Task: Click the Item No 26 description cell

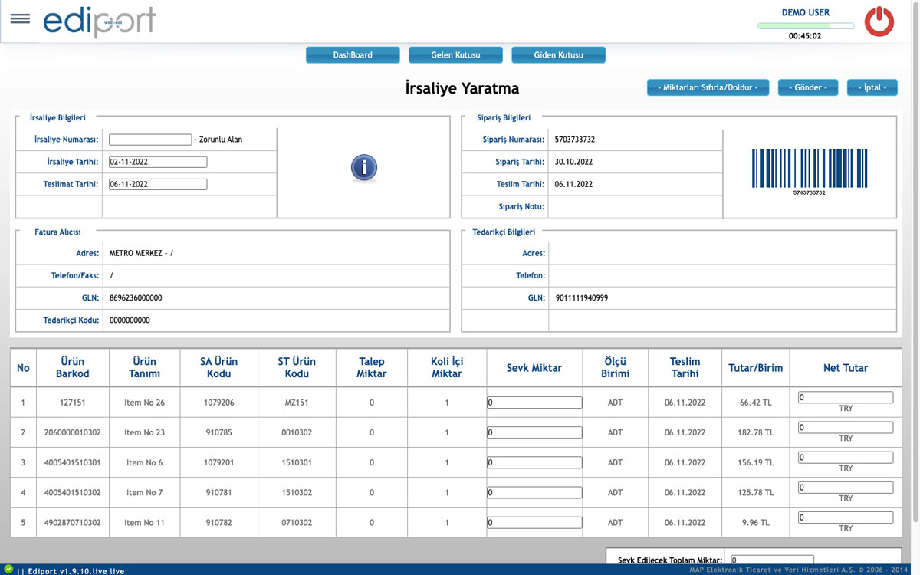Action: (x=144, y=402)
